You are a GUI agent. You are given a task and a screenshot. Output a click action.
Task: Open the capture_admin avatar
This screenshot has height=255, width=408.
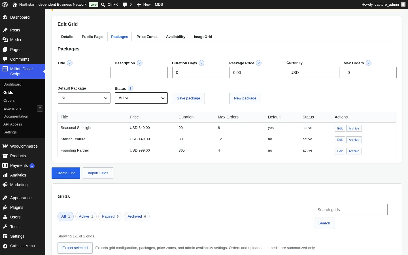(x=403, y=5)
